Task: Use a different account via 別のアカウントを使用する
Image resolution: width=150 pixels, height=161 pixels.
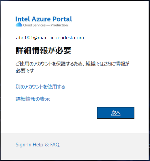Action: (40, 87)
